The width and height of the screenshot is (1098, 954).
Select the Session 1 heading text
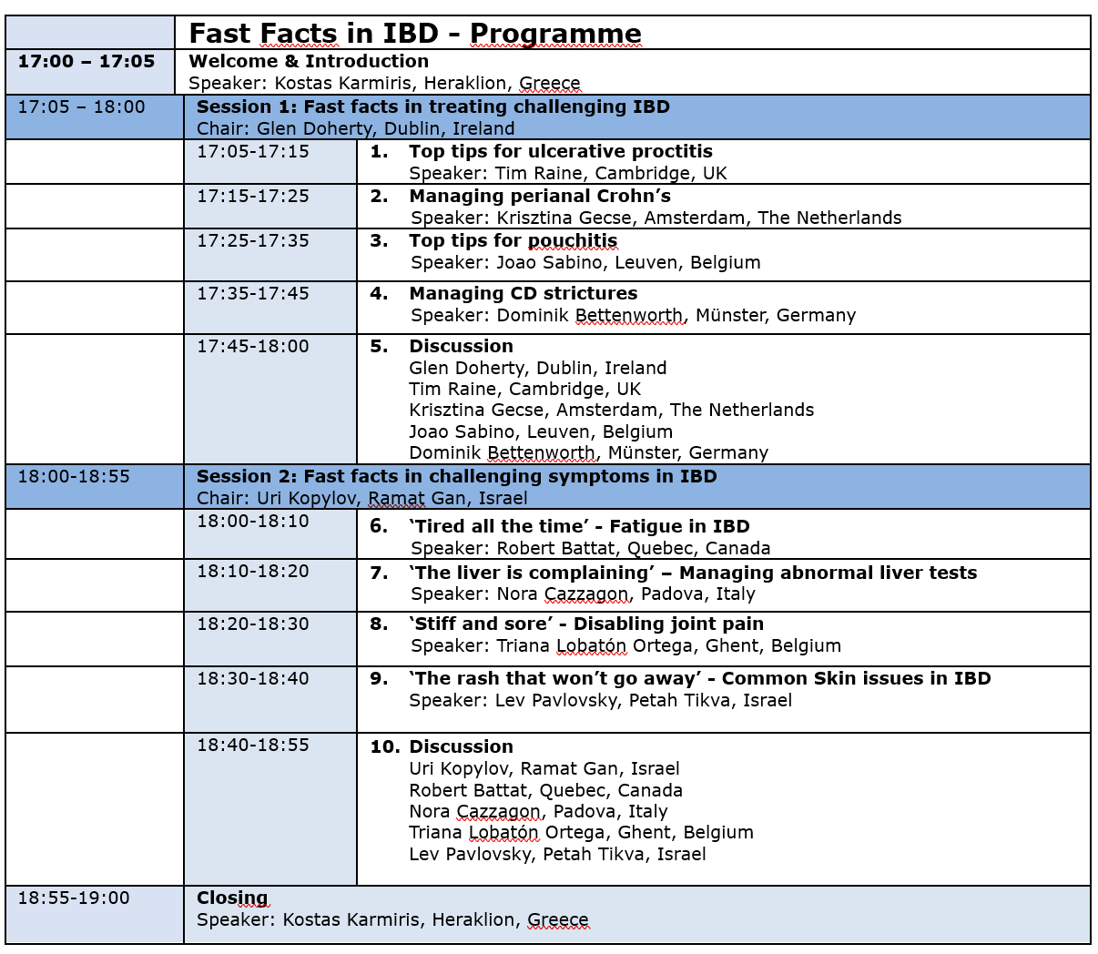click(432, 107)
